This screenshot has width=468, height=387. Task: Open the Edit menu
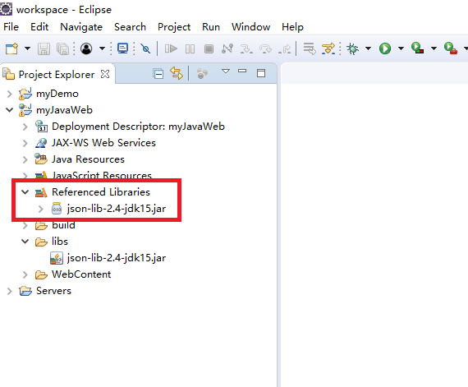(39, 27)
